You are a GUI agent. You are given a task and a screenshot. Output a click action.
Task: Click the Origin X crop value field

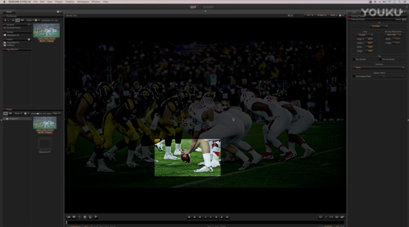pyautogui.click(x=370, y=39)
